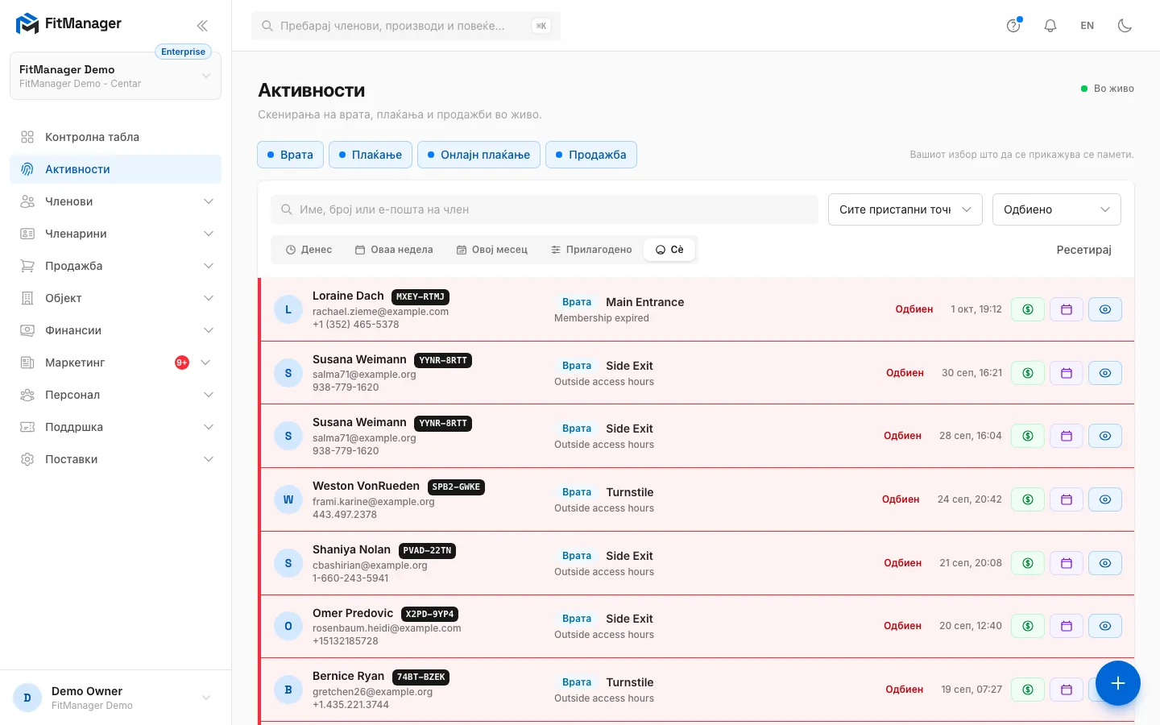This screenshot has width=1160, height=725.
Task: Open Контролна табла in sidebar
Action: click(x=115, y=137)
